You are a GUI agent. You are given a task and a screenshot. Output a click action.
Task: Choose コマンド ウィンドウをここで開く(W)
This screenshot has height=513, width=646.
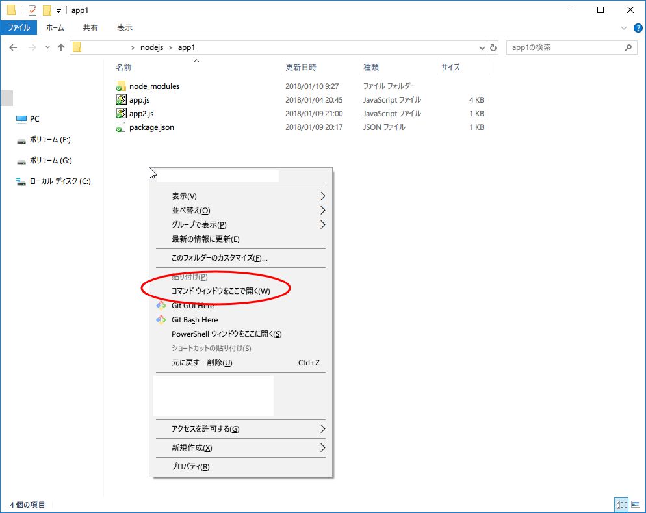tap(220, 291)
